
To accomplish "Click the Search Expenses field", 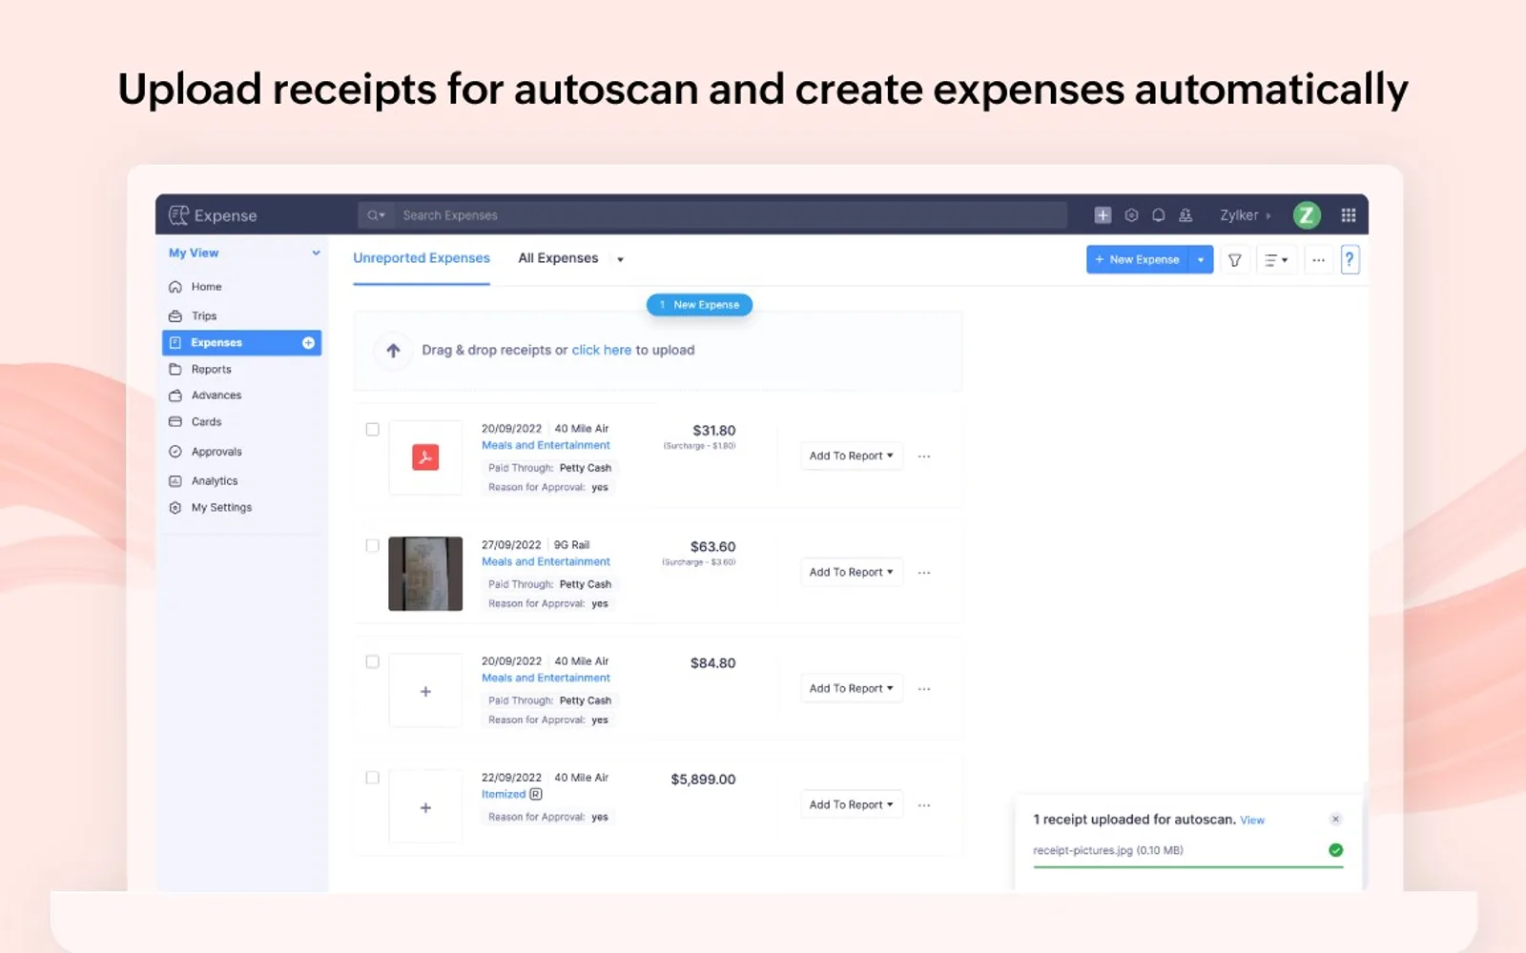I will (732, 215).
